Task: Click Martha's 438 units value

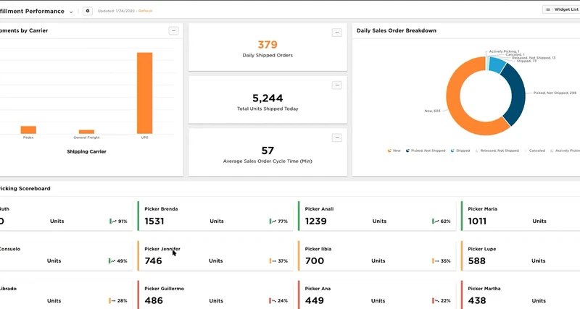Action: click(477, 301)
